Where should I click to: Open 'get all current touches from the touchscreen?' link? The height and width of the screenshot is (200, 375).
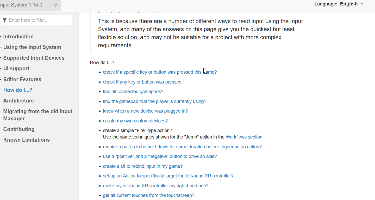point(148,195)
